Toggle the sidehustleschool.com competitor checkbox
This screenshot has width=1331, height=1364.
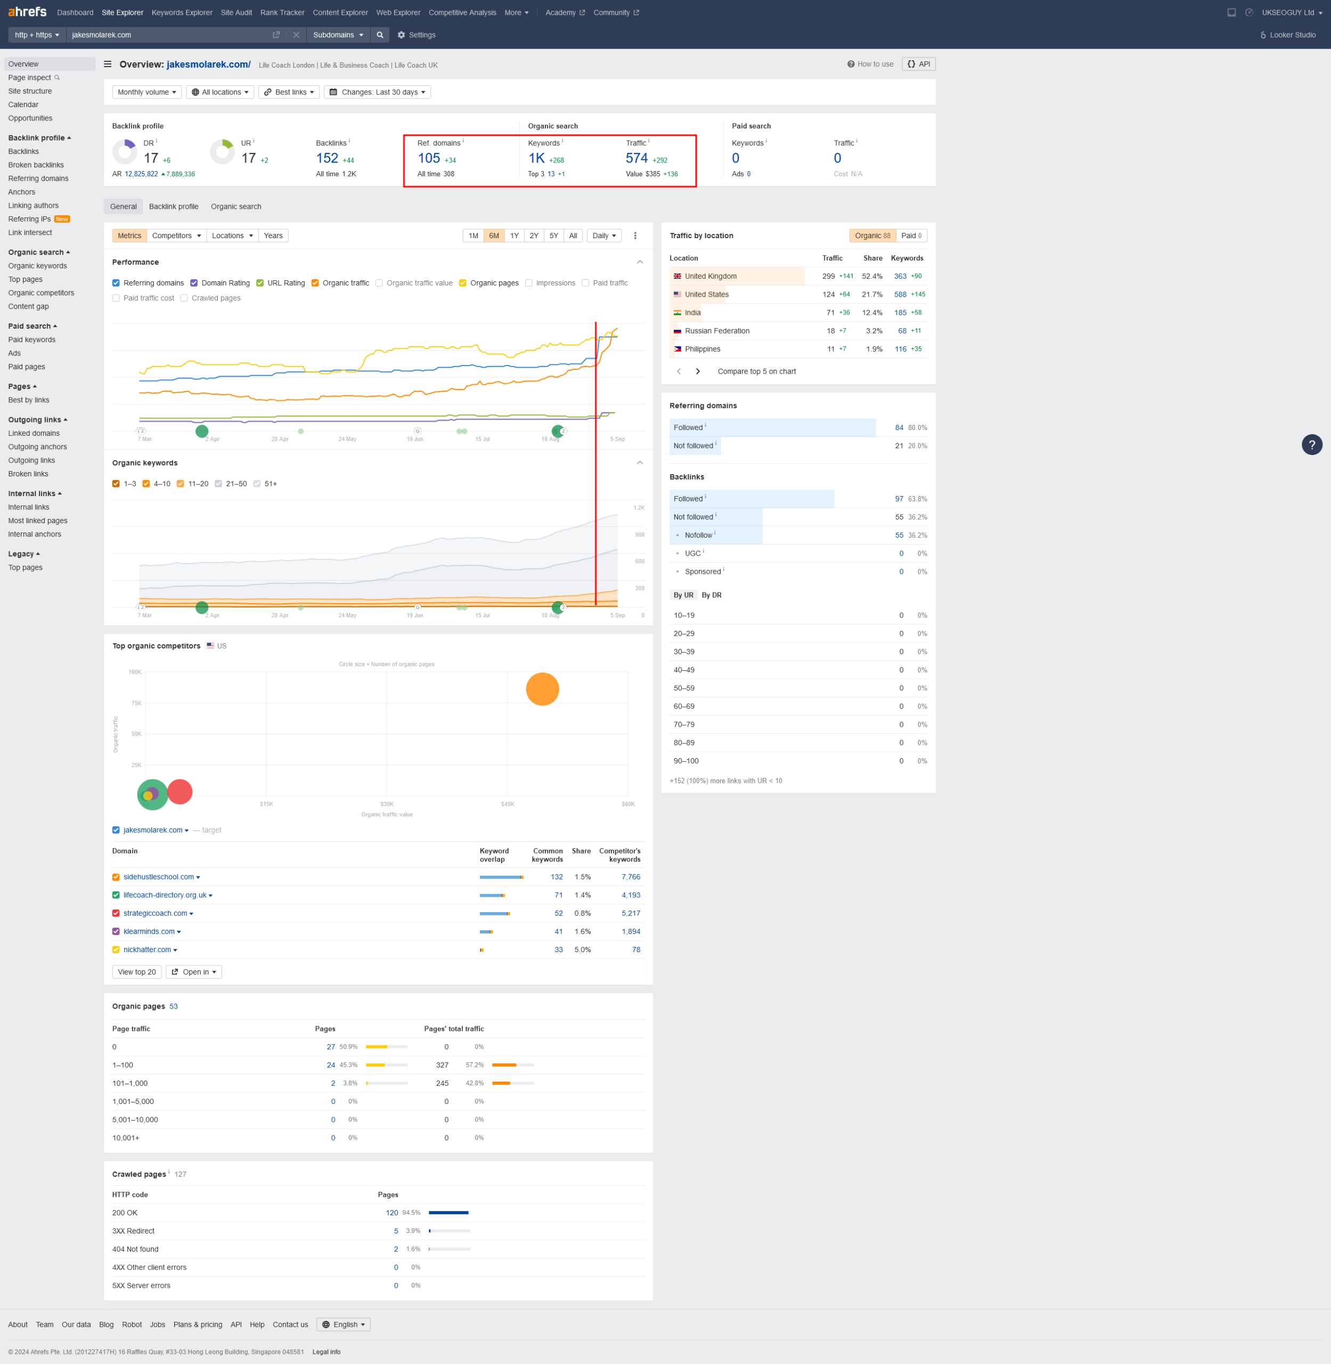click(116, 877)
